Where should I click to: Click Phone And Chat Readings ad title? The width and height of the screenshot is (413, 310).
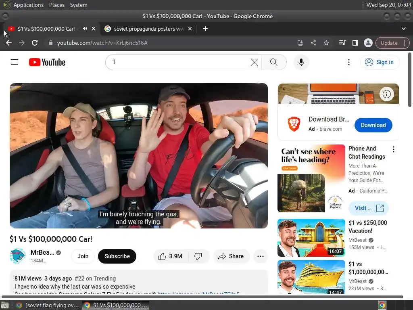click(x=367, y=153)
